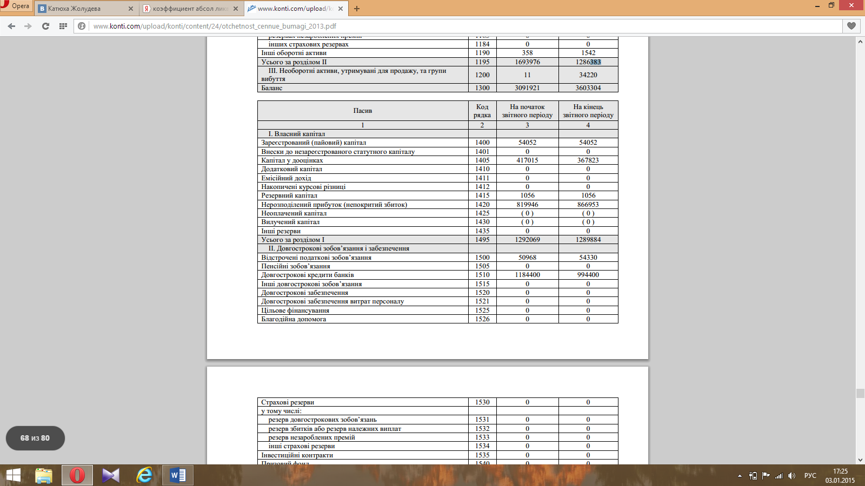Open Action Center flag icon
865x486 pixels.
coord(766,476)
